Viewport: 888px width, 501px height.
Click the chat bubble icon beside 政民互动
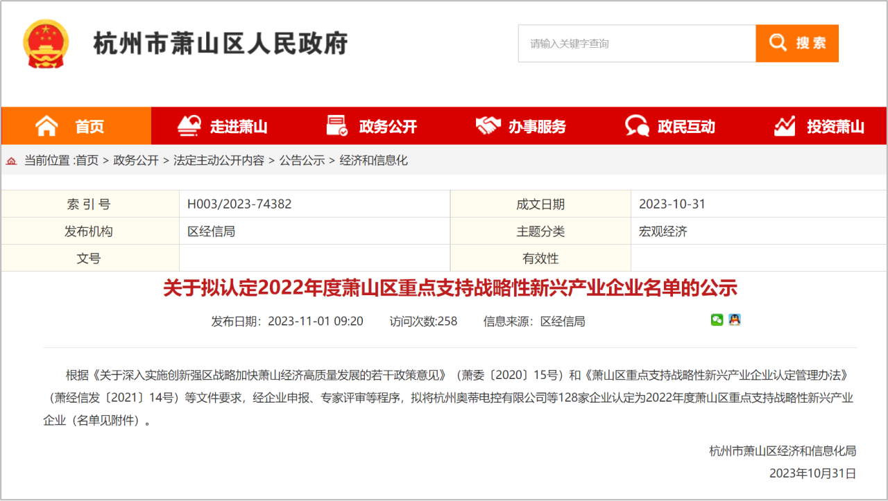(637, 126)
